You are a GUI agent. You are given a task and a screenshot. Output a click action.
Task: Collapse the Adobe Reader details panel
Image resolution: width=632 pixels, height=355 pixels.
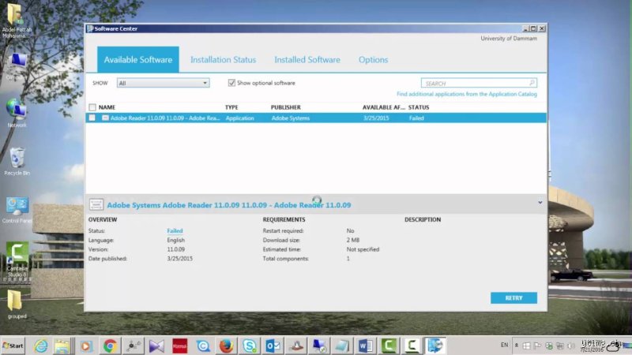(540, 203)
